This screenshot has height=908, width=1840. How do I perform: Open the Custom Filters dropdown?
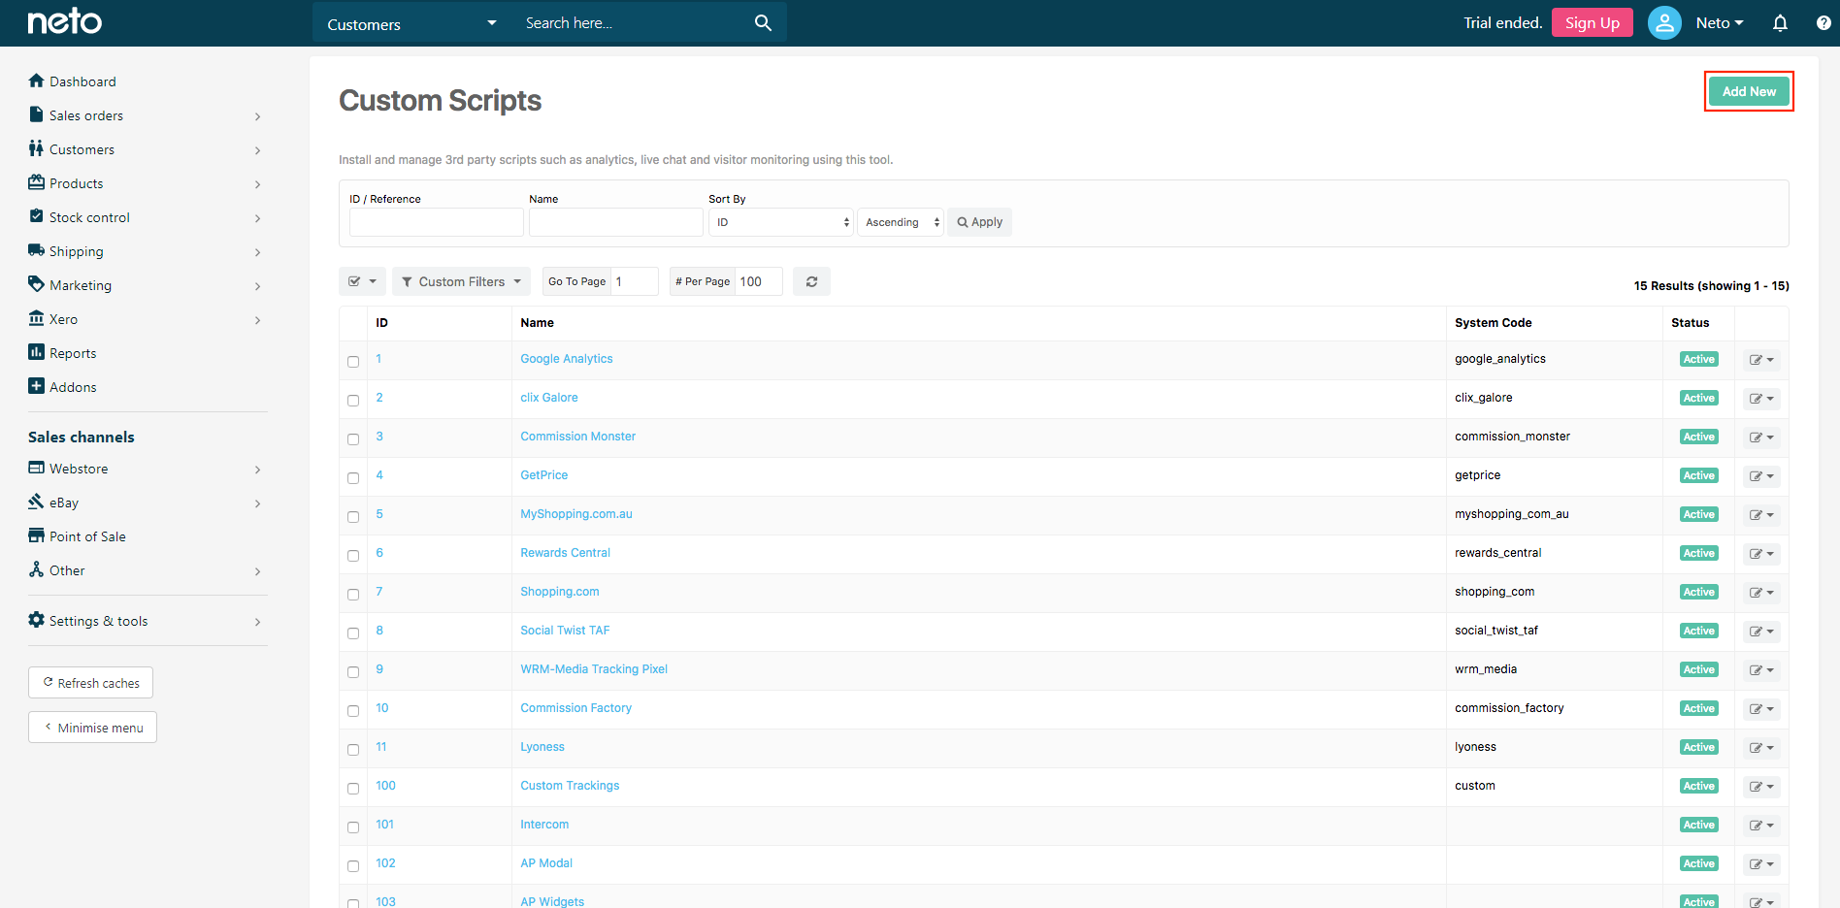pos(461,281)
